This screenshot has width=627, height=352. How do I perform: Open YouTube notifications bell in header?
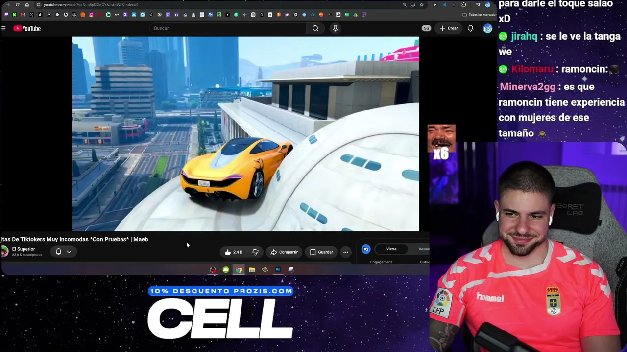coord(470,28)
